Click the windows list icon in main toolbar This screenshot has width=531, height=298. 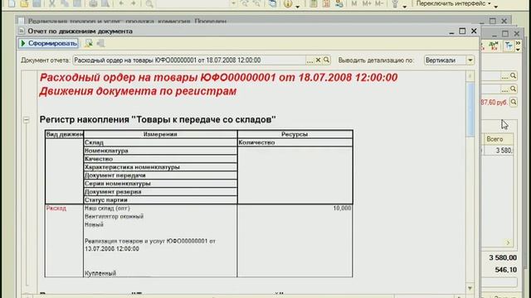[x=273, y=3]
